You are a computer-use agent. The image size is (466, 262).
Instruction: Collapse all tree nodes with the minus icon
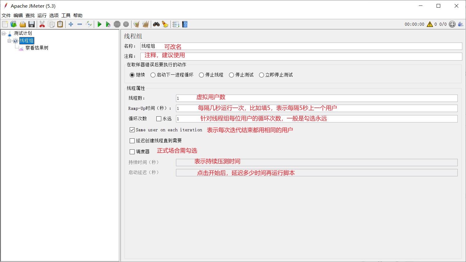coord(80,24)
